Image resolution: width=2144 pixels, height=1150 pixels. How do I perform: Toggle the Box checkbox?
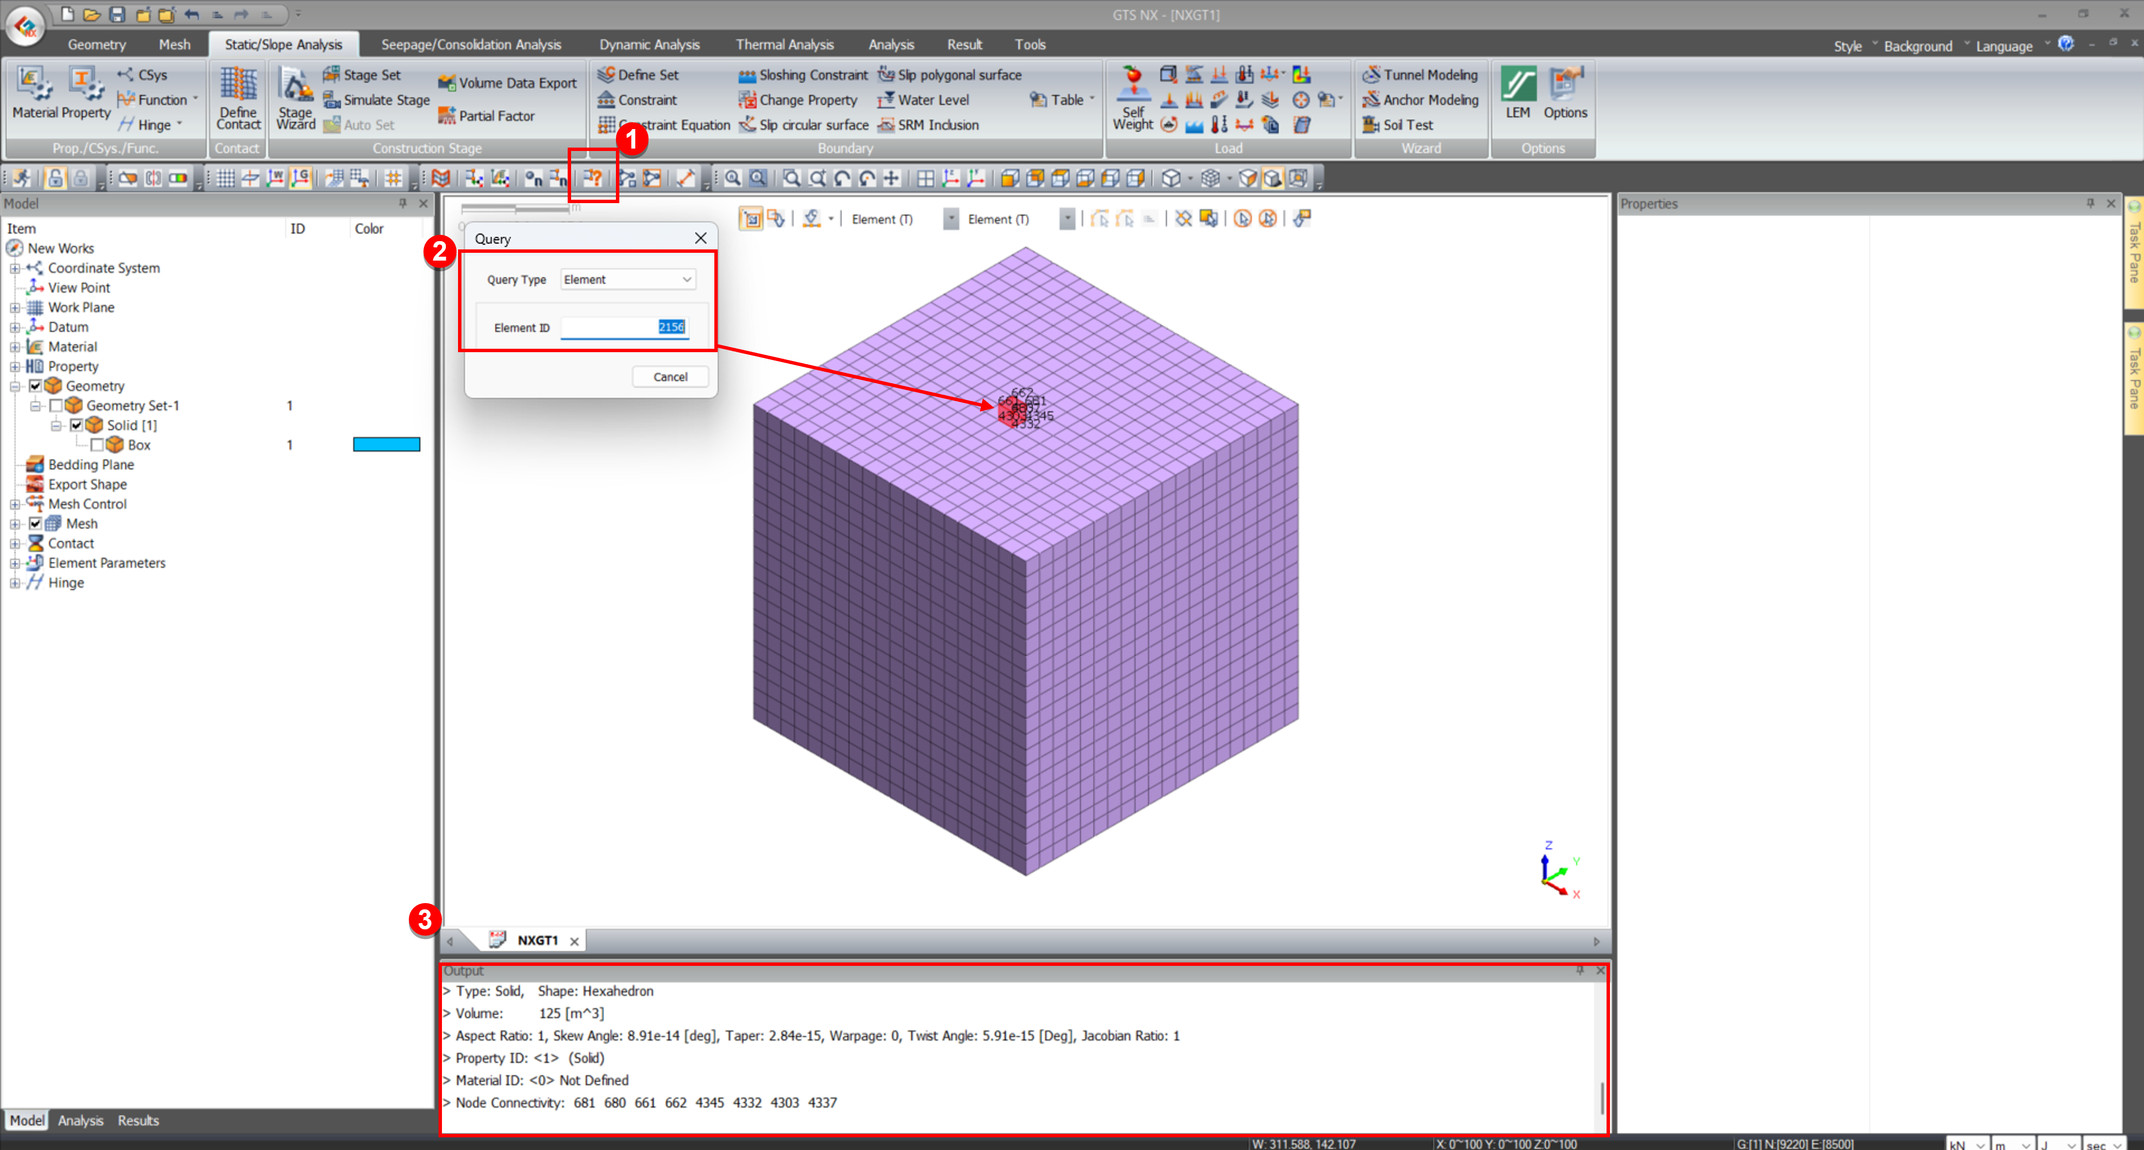(96, 445)
